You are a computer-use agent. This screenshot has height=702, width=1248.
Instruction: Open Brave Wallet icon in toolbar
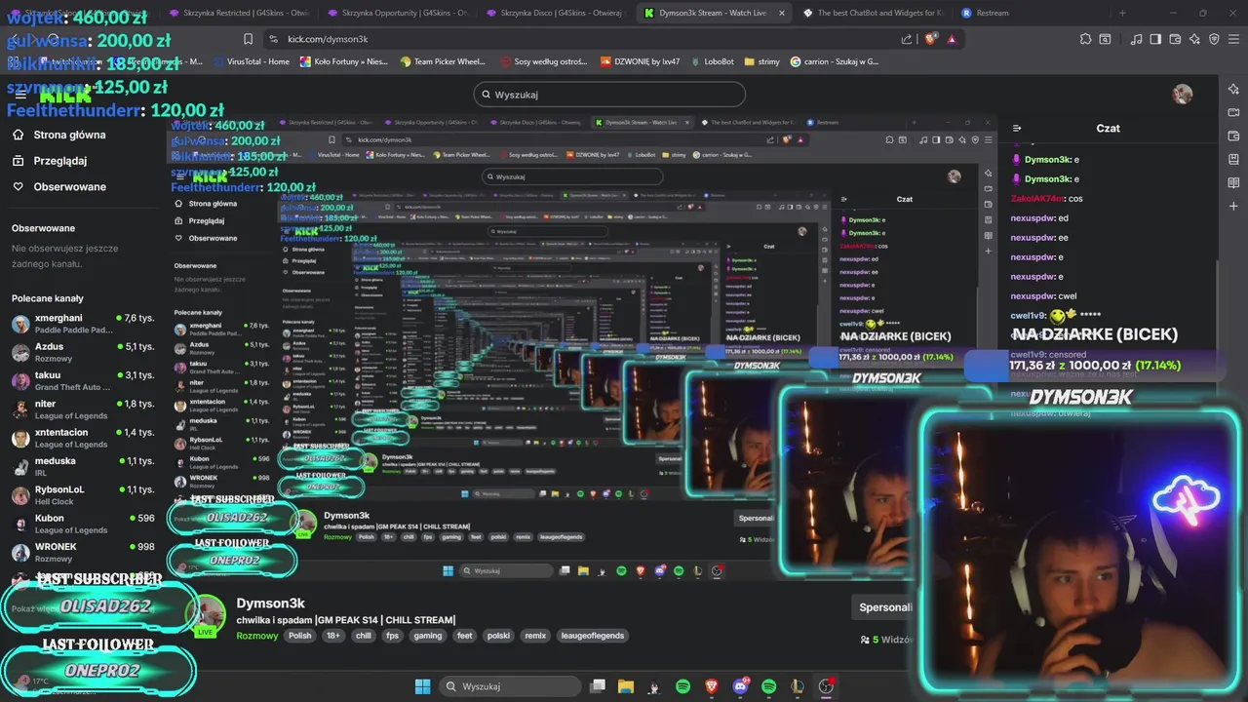click(1175, 39)
